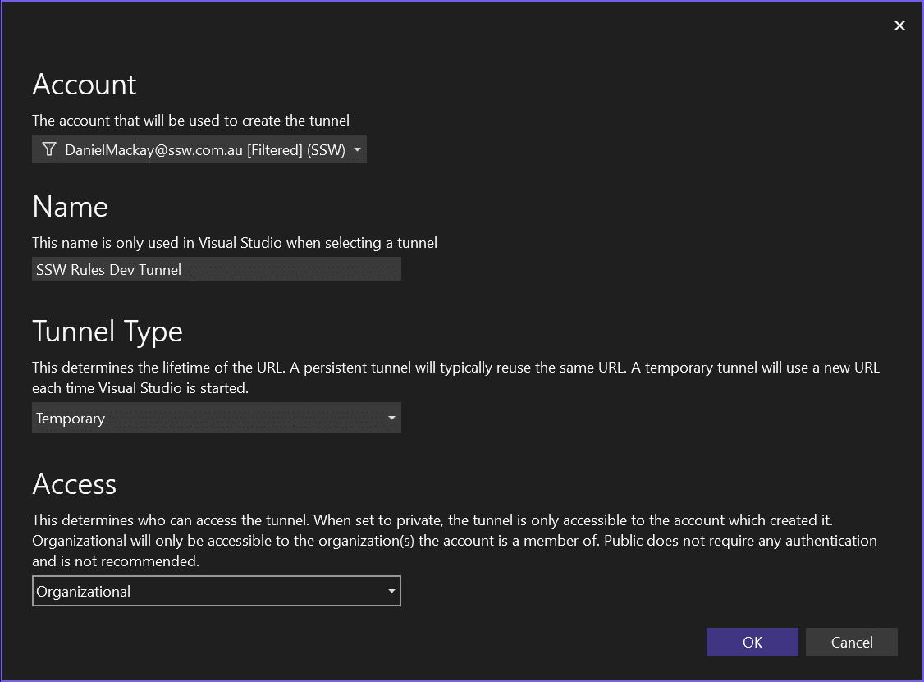Click the access permissions description paragraph
This screenshot has width=924, height=682.
click(x=454, y=541)
